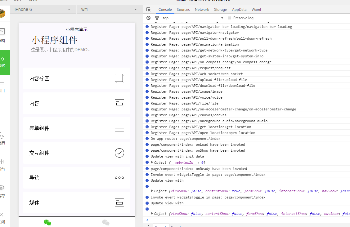The image size is (350, 227).
Task: Open the project sidebar list icon
Action: coord(2,84)
